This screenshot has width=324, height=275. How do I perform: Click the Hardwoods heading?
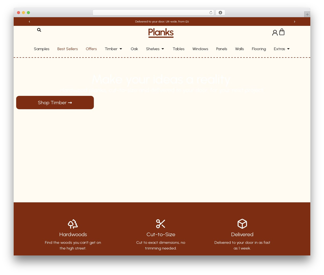click(x=73, y=234)
